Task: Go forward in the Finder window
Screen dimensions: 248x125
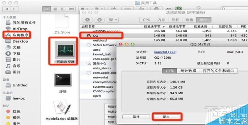Action: tap(14, 9)
